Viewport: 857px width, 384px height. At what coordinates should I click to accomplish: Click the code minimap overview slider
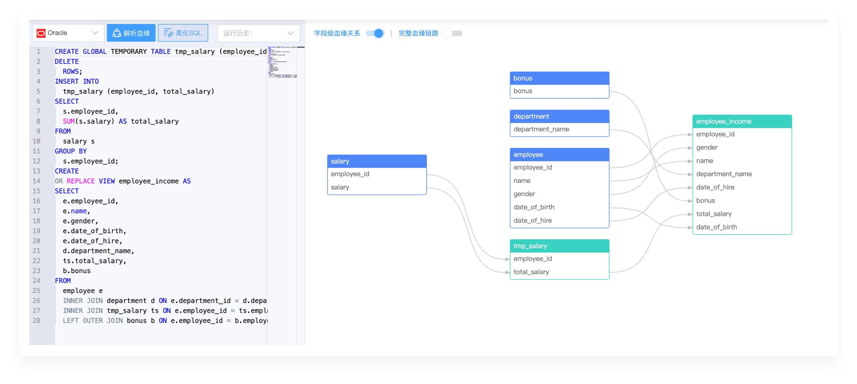282,63
